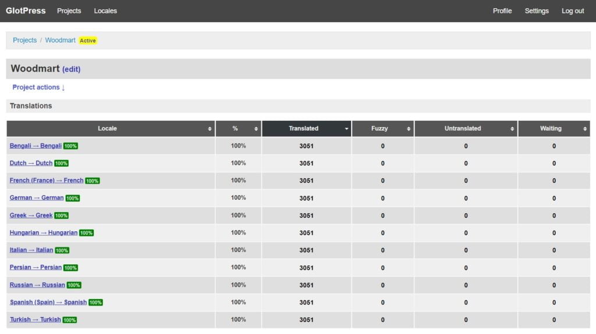The width and height of the screenshot is (596, 334).
Task: Click the Projects breadcrumb link
Action: 24,40
